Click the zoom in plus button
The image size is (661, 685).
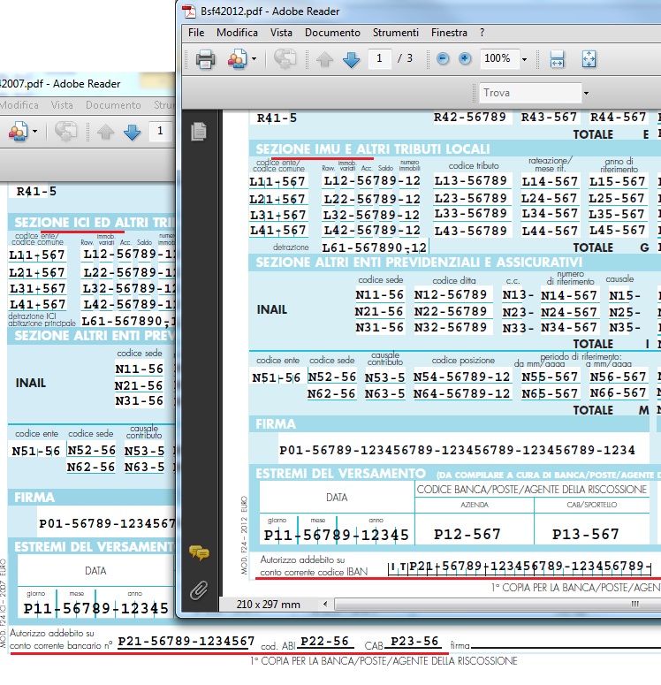[x=465, y=59]
